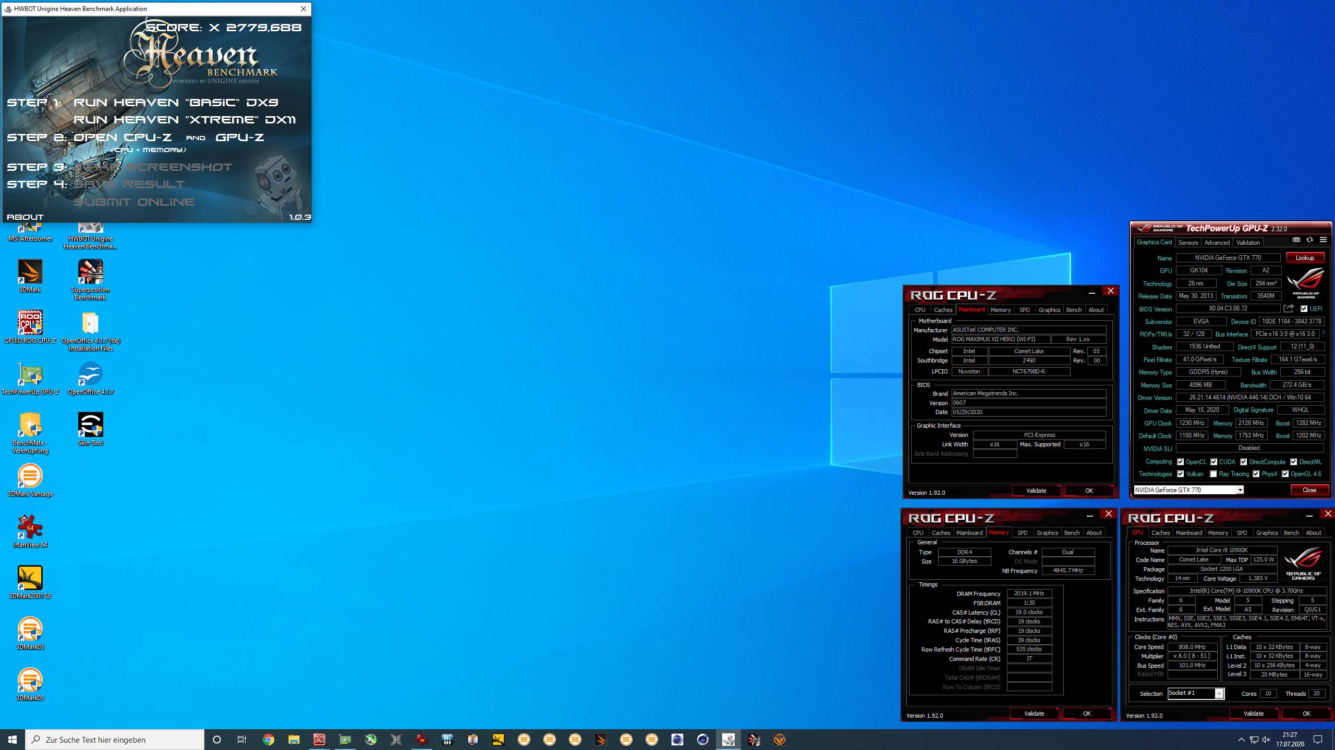
Task: Open File Explorer from the taskbar
Action: tap(294, 740)
